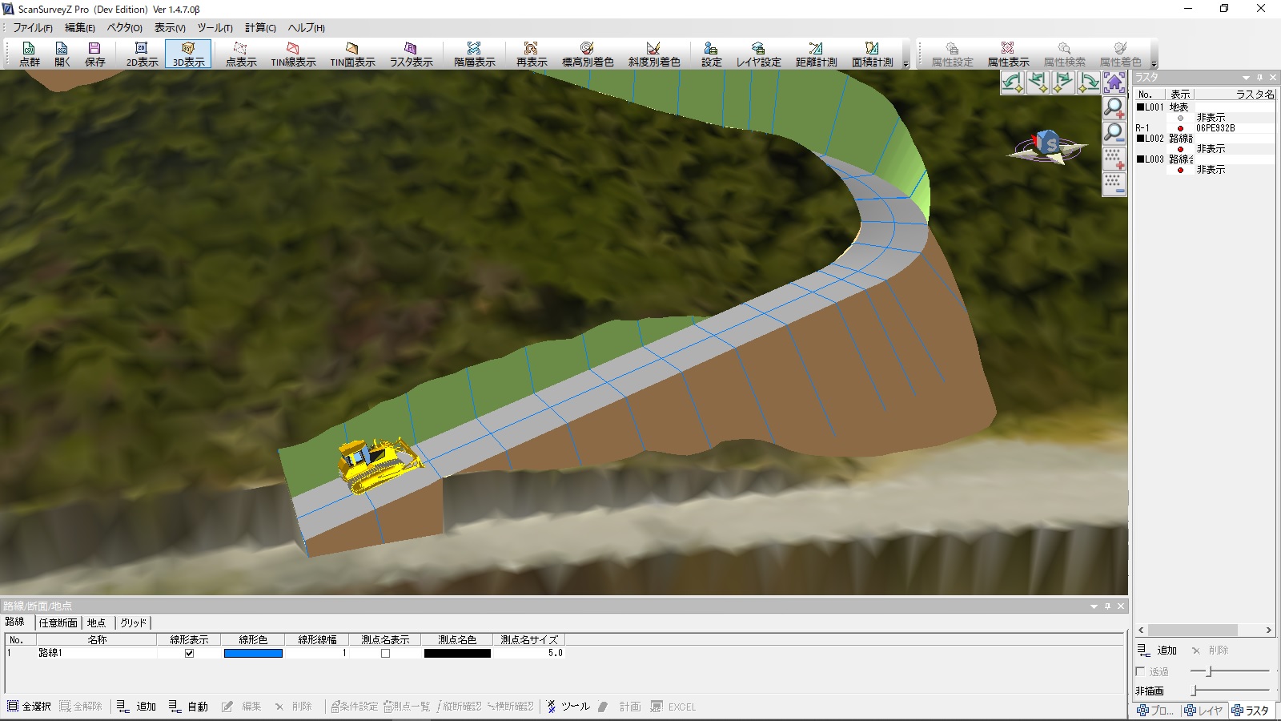This screenshot has width=1281, height=721.
Task: Increase point size with dots plus icon
Action: pos(1114,159)
